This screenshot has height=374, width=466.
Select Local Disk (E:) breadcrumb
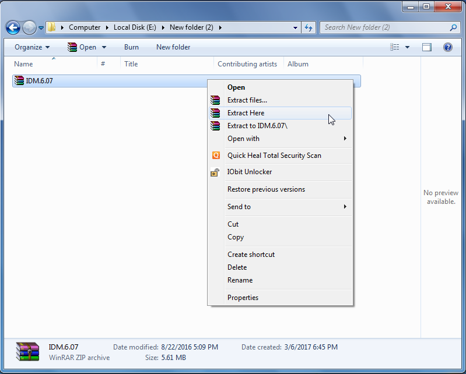click(135, 27)
